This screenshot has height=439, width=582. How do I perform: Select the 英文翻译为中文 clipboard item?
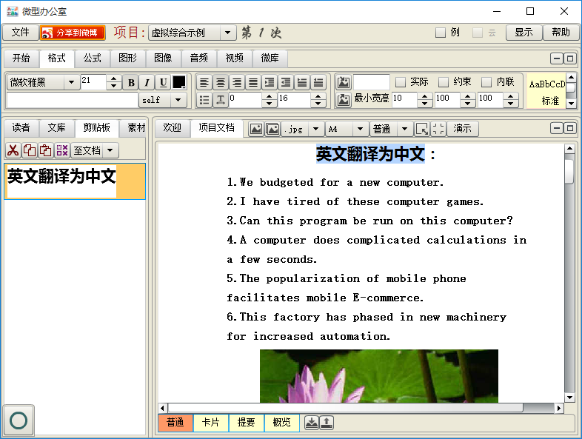(62, 181)
